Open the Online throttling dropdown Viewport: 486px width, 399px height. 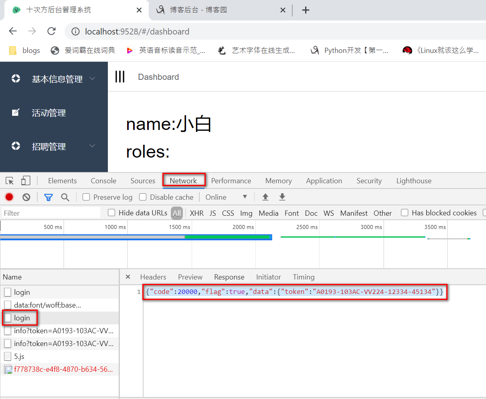pyautogui.click(x=227, y=197)
